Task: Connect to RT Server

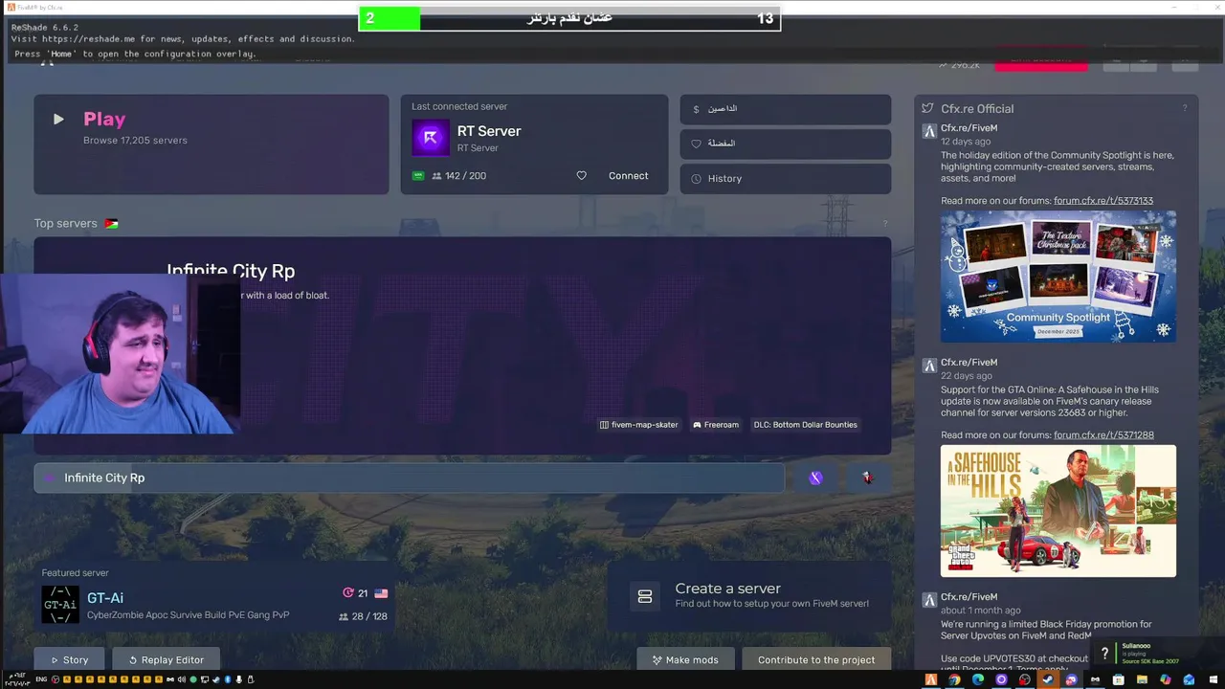Action: coord(629,176)
